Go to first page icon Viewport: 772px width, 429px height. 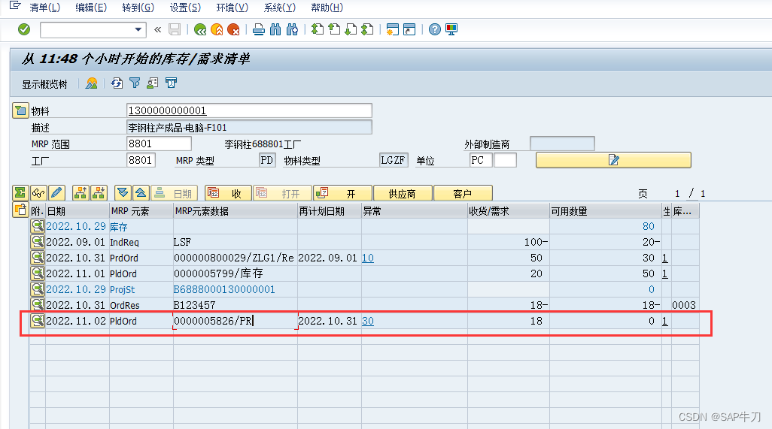(318, 29)
